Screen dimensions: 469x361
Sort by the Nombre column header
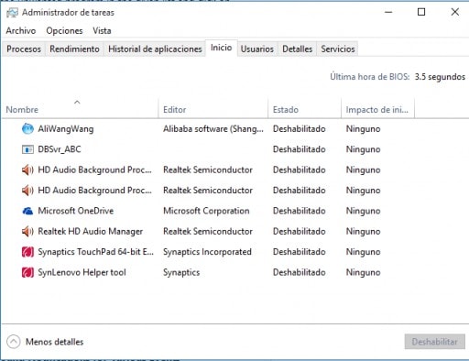point(80,108)
